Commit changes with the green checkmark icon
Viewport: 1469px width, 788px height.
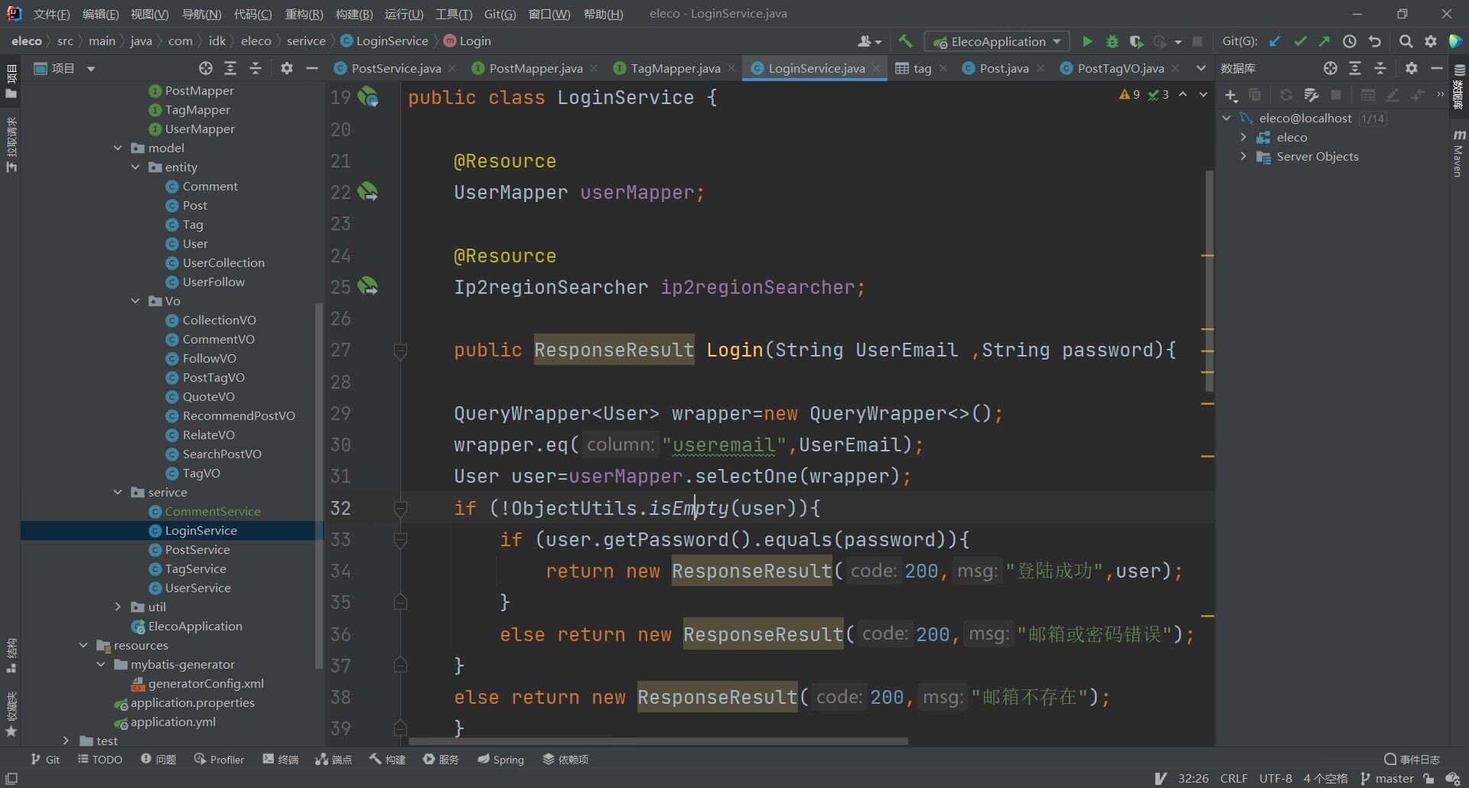click(x=1300, y=41)
